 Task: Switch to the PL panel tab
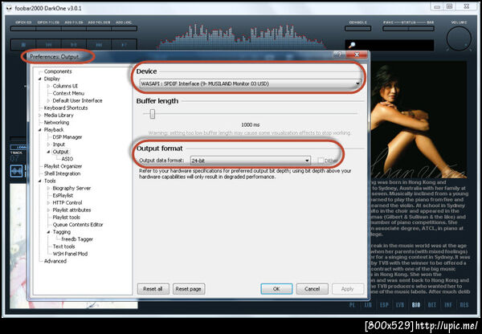click(352, 305)
